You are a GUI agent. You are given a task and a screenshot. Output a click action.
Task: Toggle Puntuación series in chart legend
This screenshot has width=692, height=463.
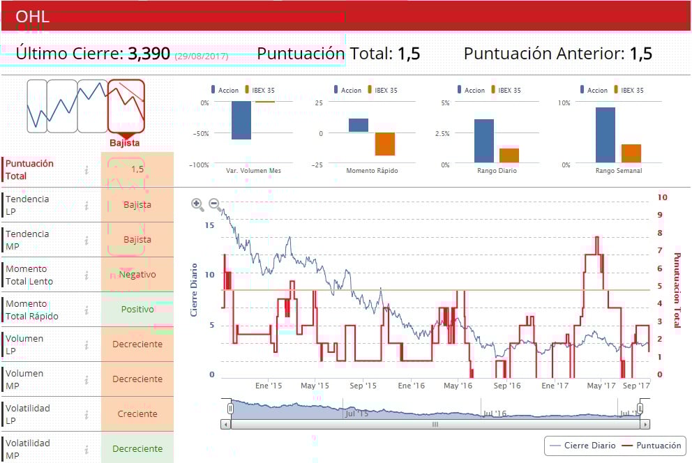click(652, 446)
